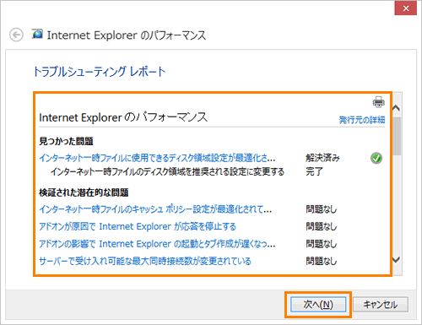Image resolution: width=422 pixels, height=325 pixels.
Task: Close the troubleshooter window
Action: click(406, 8)
